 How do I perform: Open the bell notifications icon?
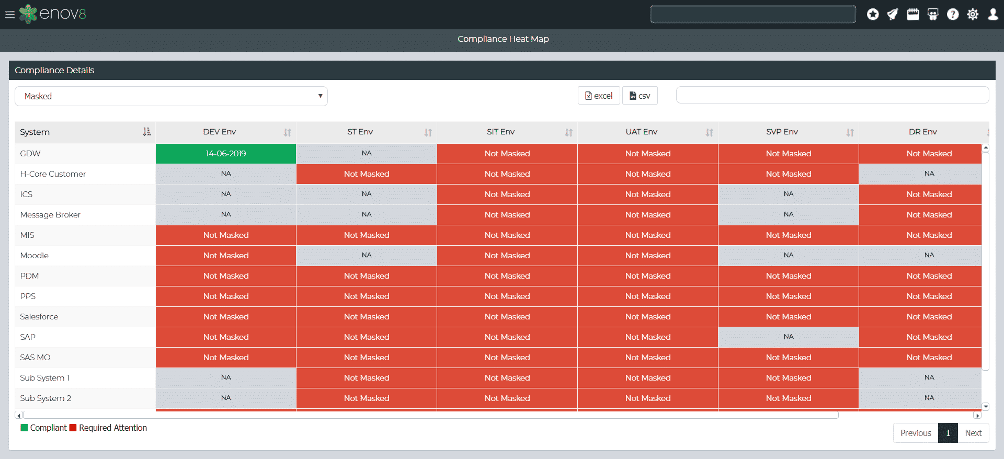click(x=893, y=15)
